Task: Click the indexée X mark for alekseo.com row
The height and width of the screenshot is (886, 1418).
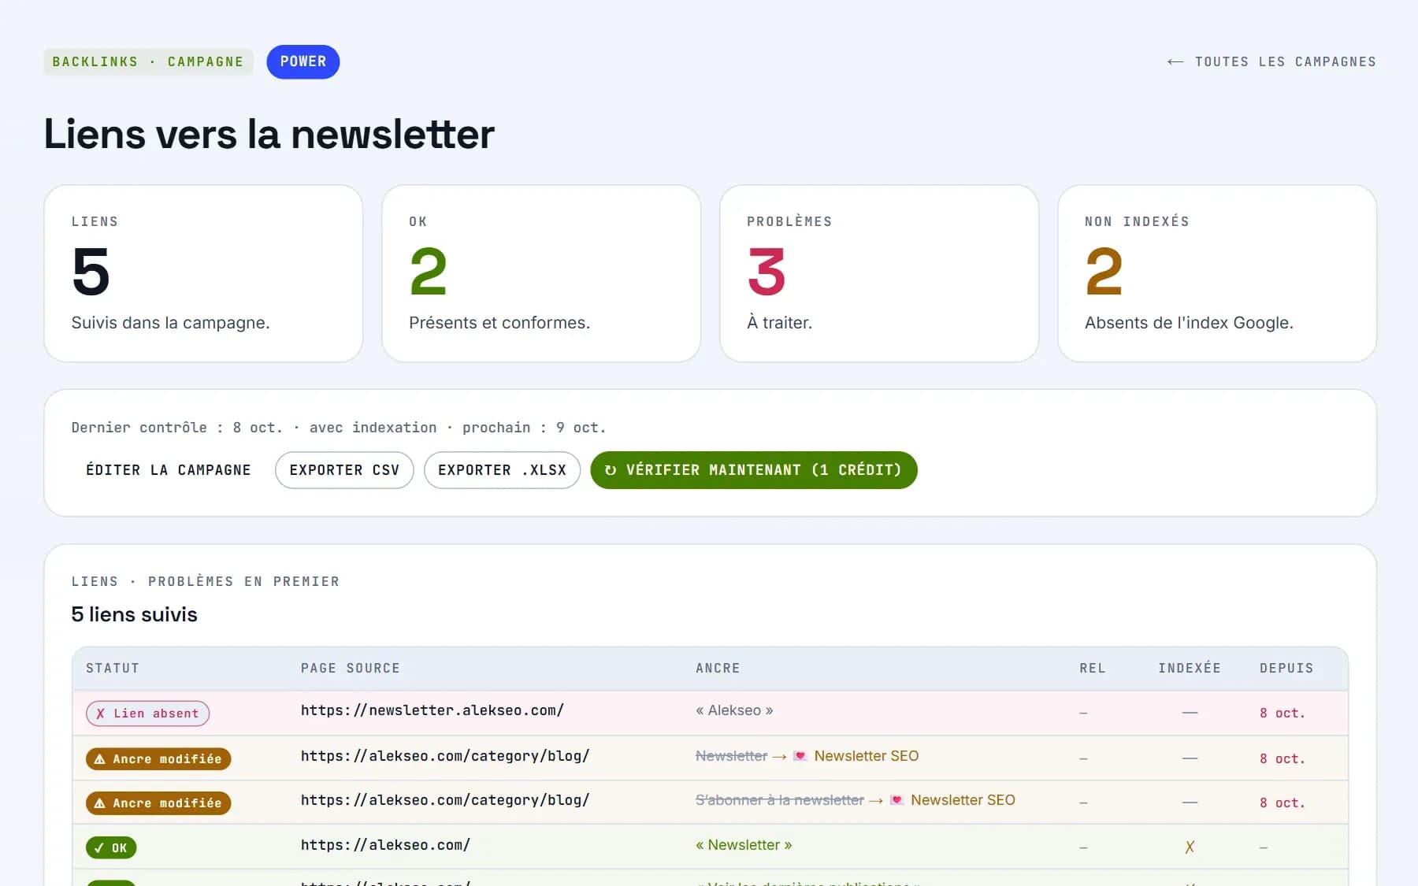Action: coord(1190,847)
